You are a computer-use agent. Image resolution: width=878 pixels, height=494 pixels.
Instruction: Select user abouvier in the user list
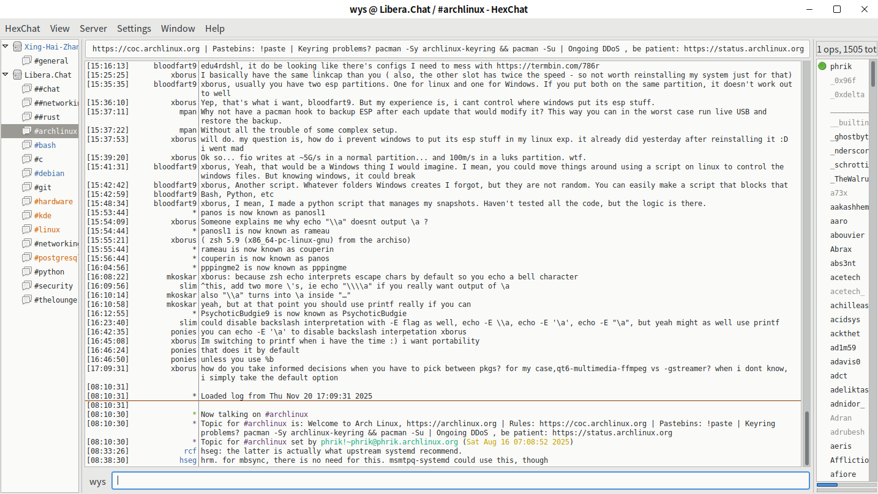(x=847, y=235)
